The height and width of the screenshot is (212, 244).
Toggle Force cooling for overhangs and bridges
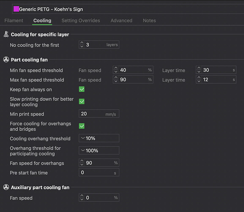point(82,126)
